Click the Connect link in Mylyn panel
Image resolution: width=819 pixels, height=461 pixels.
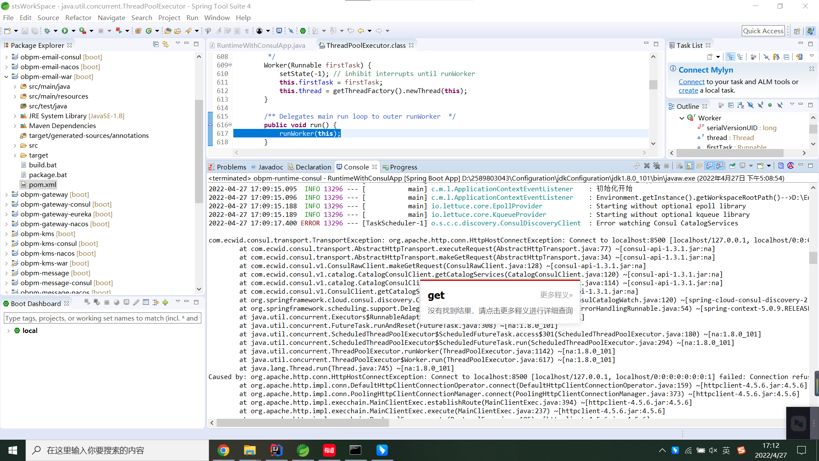[x=691, y=82]
